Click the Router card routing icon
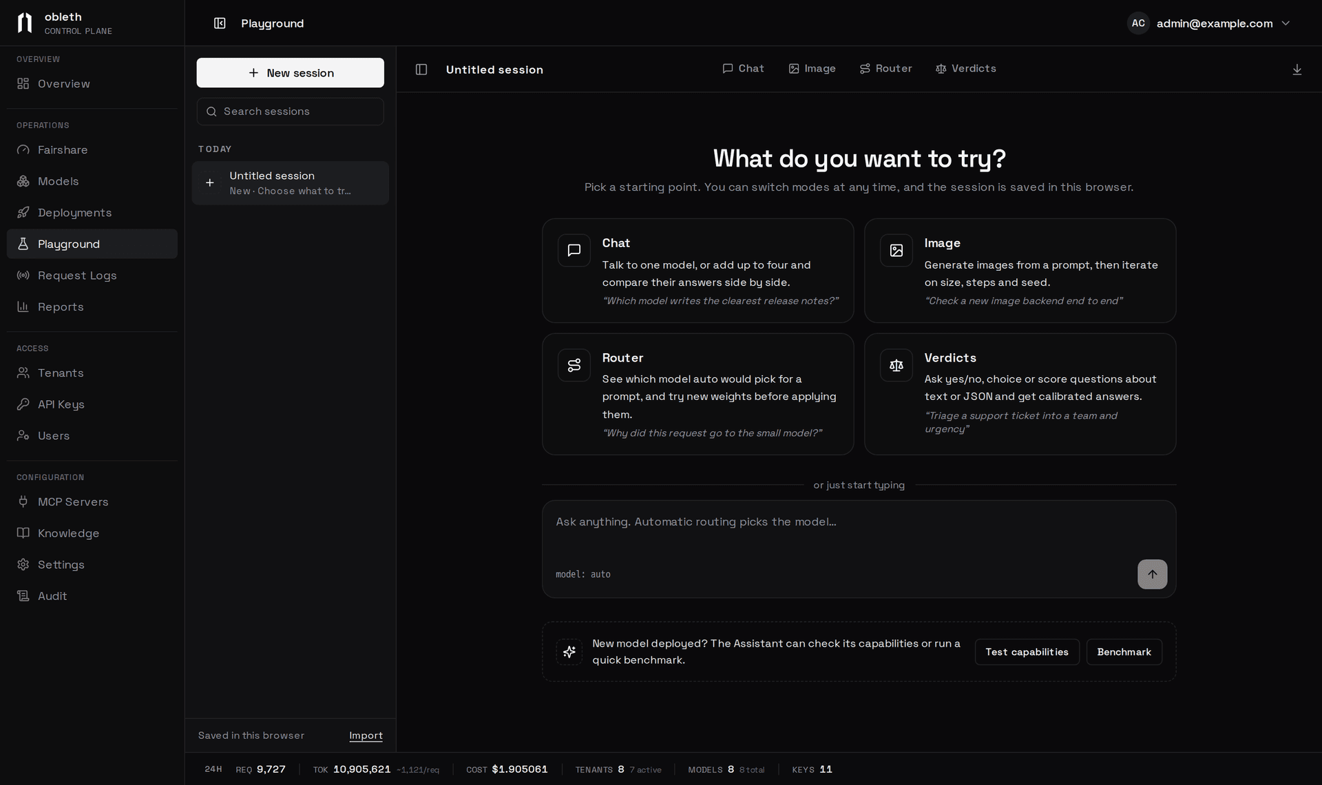Screen dimensions: 1322x785 [574, 365]
